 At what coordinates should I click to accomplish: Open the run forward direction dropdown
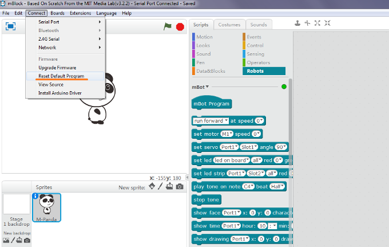(211, 121)
